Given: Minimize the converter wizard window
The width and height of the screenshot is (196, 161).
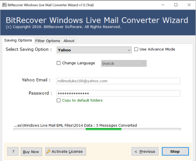Looking at the screenshot, I should pyautogui.click(x=163, y=5).
